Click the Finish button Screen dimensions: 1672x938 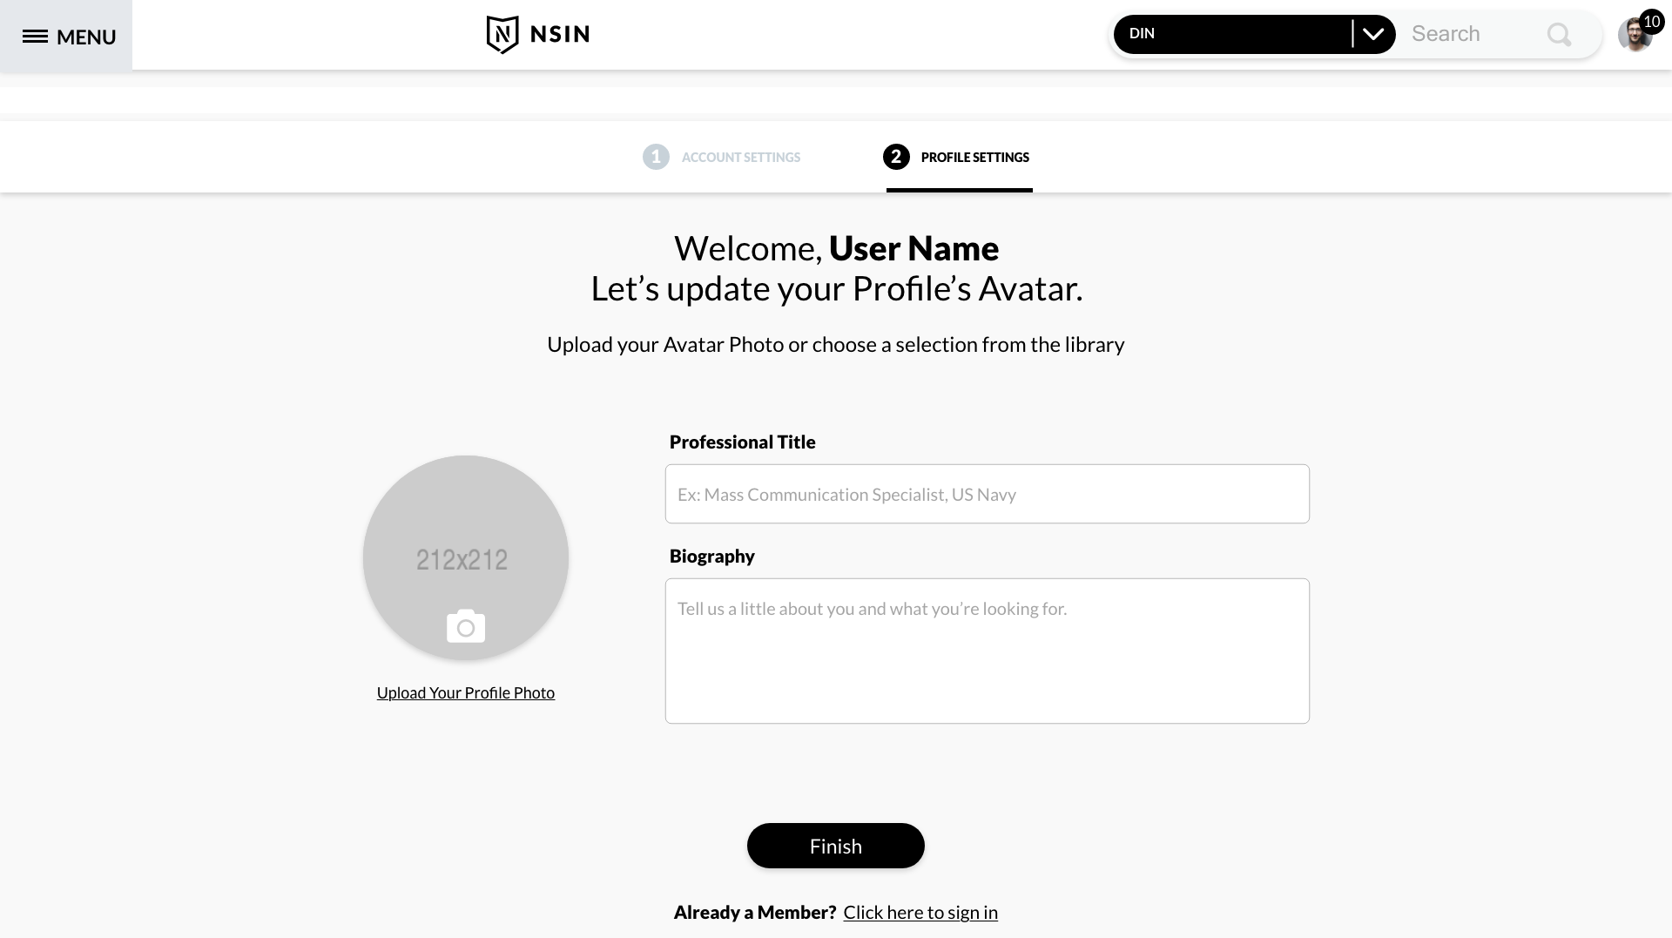click(835, 846)
